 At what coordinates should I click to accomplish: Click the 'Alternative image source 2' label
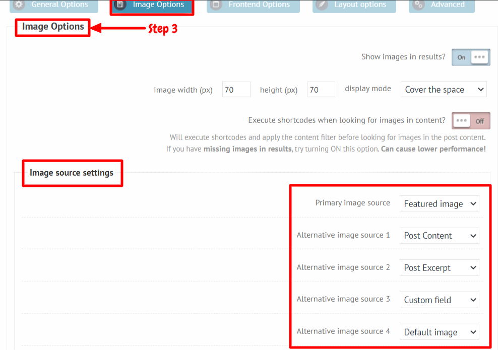tap(343, 267)
